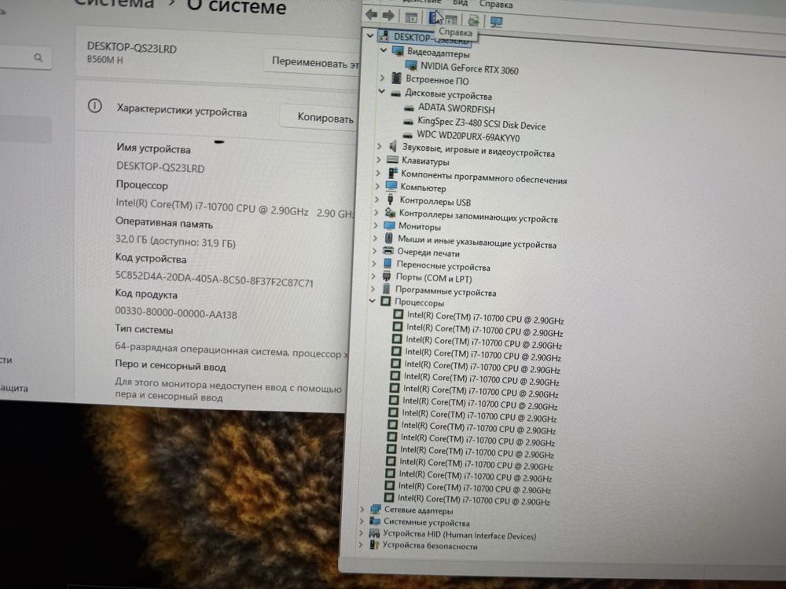This screenshot has width=786, height=589.
Task: Click the forward arrow in Device Manager toolbar
Action: click(388, 16)
